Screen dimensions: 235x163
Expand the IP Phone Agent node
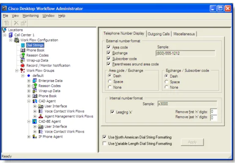[29, 137]
